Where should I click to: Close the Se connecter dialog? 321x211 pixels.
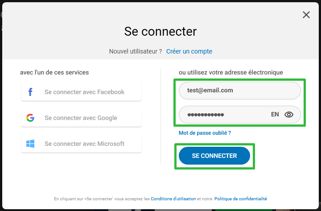[306, 15]
